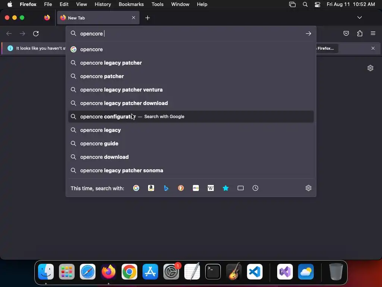
Task: Open the Tools menu
Action: 157,4
